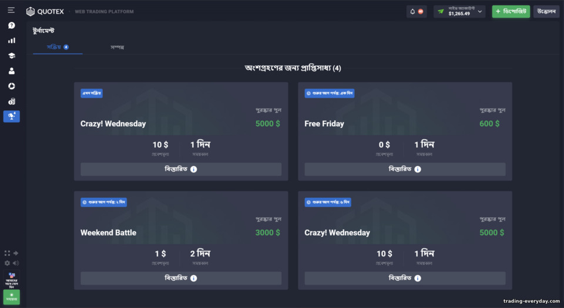564x308 pixels.
Task: Open the hamburger menu icon
Action: 11,10
